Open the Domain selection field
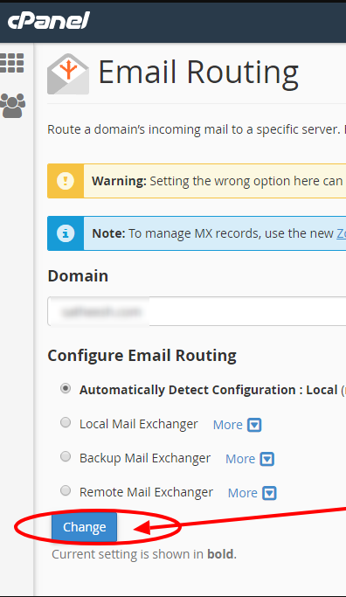Screen dimensions: 346x597 tap(197, 311)
